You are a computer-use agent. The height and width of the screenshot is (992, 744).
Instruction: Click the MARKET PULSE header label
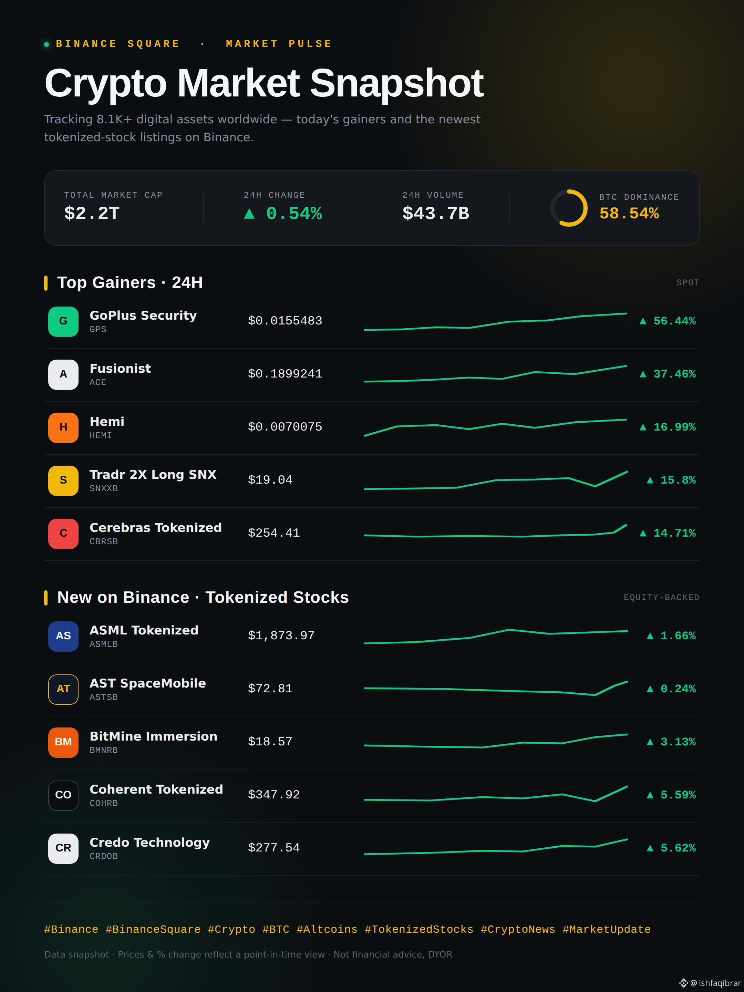tap(279, 43)
